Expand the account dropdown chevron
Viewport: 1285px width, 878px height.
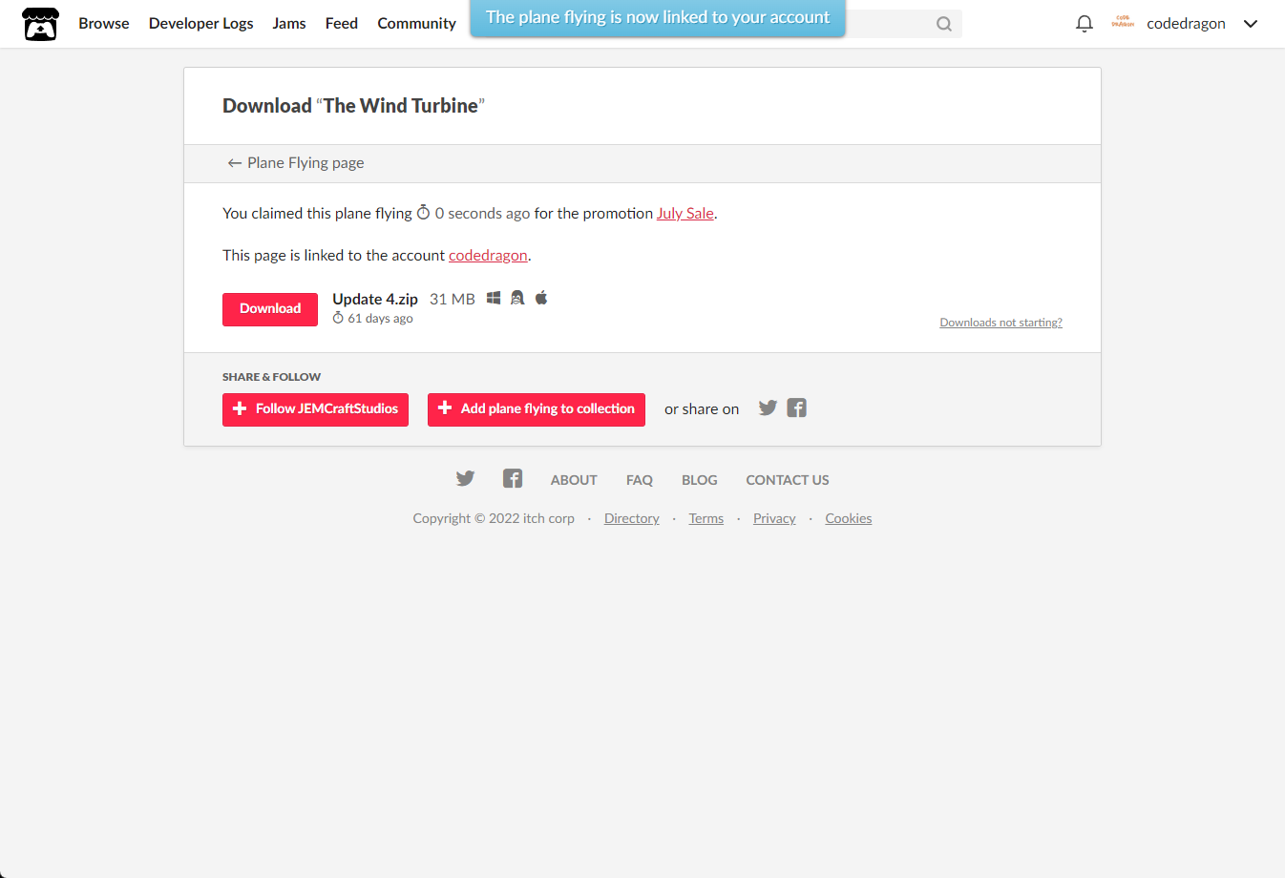coord(1251,24)
